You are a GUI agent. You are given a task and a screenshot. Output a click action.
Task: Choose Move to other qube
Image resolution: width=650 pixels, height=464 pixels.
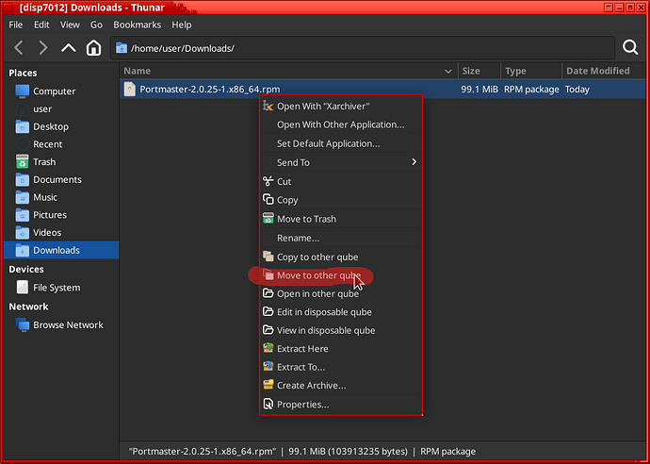(318, 275)
